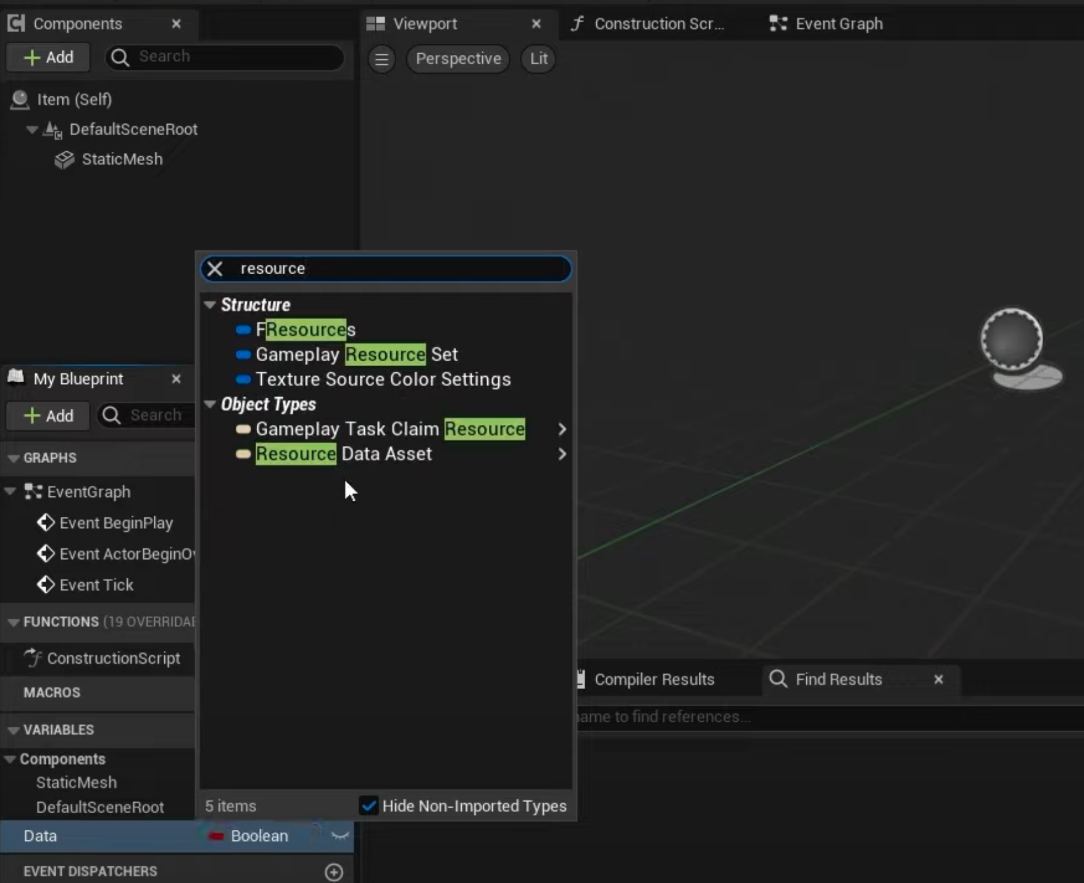Click the Event BeginPlay diamond icon

click(45, 523)
